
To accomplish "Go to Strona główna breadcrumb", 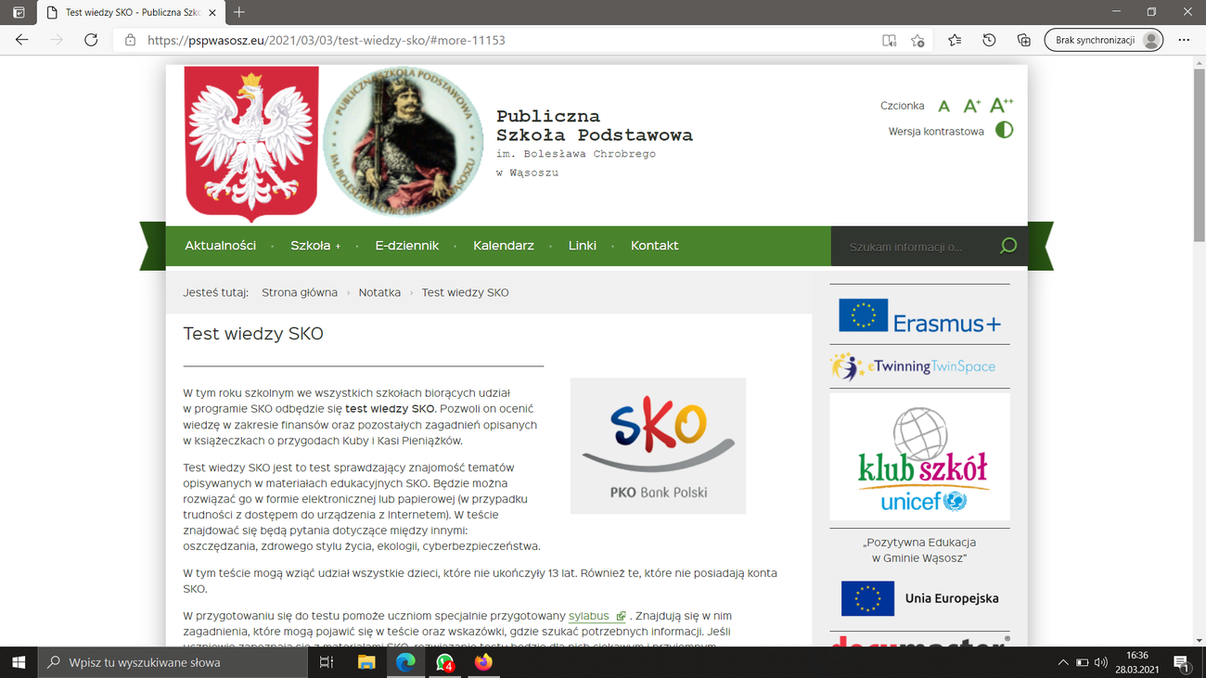I will (x=300, y=292).
